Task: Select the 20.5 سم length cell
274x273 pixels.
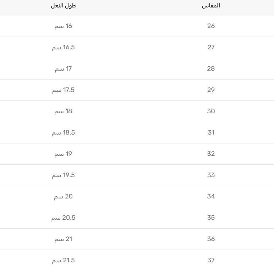Action: [x=64, y=218]
